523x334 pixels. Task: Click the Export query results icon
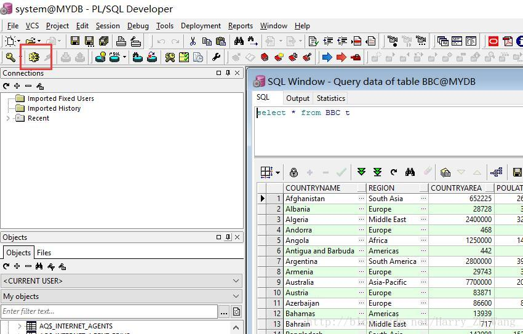pyautogui.click(x=445, y=172)
